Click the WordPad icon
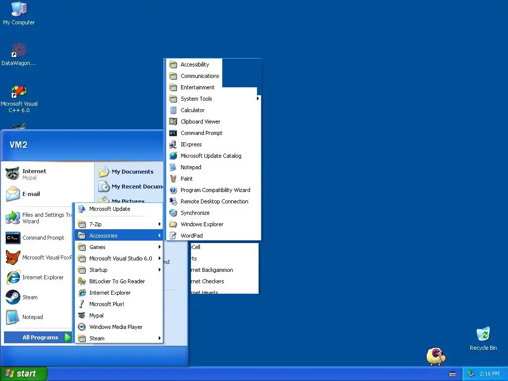 [173, 236]
